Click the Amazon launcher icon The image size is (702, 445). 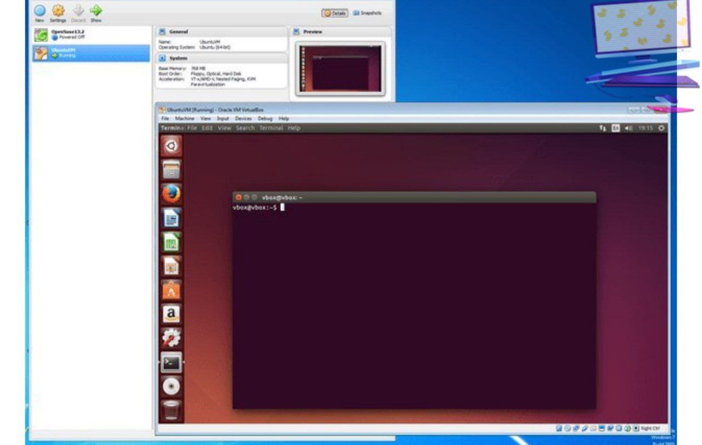(172, 314)
